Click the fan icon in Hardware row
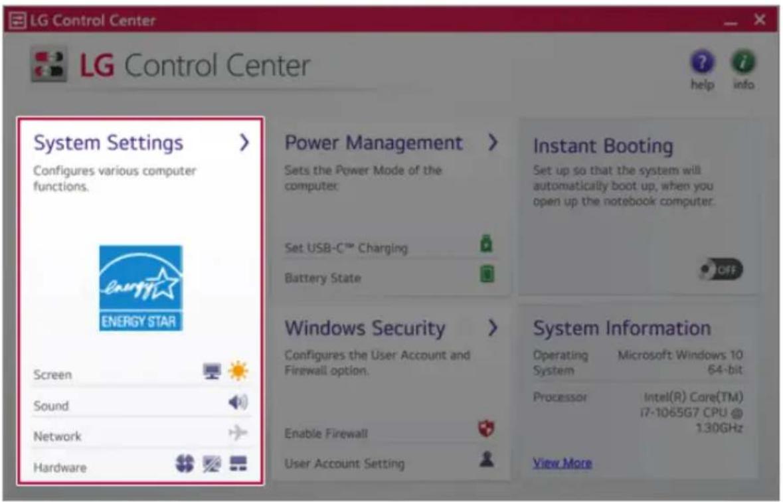This screenshot has width=783, height=502. [x=185, y=463]
